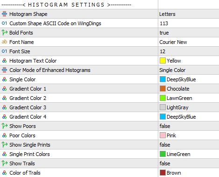Edit the ASCII code value 113
The height and width of the screenshot is (177, 219).
[x=164, y=23]
